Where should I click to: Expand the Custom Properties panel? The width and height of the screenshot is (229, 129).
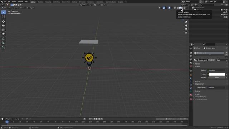click(x=201, y=100)
